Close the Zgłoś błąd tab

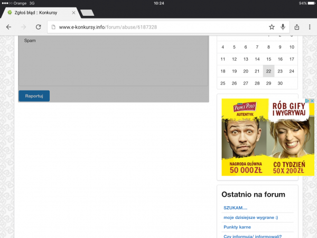click(73, 12)
